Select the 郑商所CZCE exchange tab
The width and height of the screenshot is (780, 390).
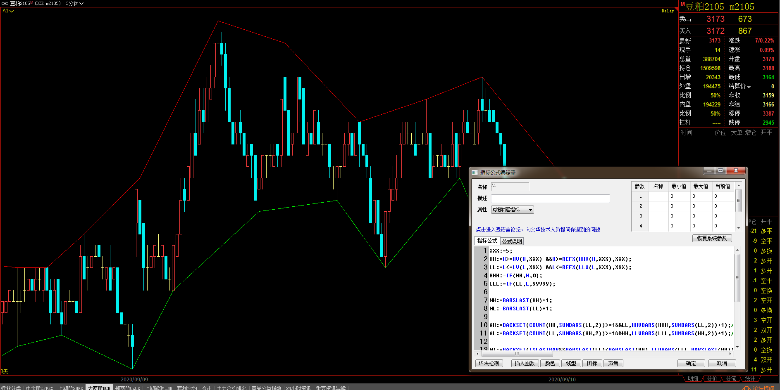(127, 388)
